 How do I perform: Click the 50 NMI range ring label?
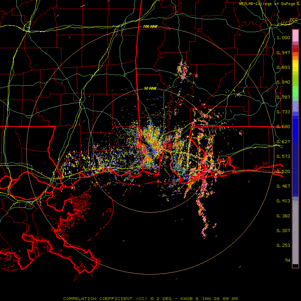150,88
